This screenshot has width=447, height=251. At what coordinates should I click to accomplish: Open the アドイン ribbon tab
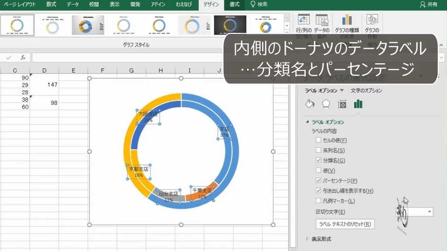click(x=158, y=4)
